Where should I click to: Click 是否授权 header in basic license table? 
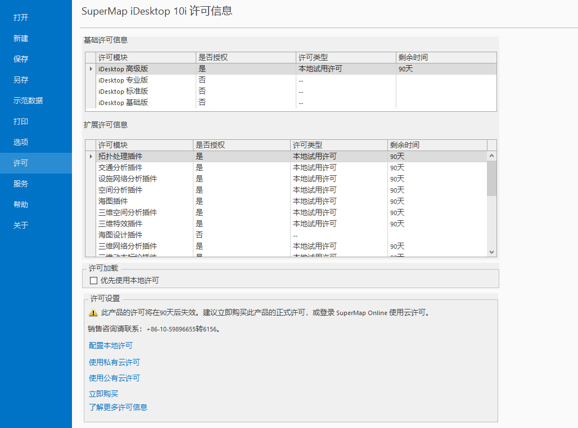[x=246, y=57]
